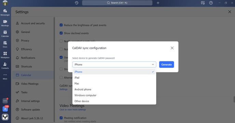Viewport: 235px width, 123px height.
Task: Click the bird logo icon at bottom left
Action: 5,117
